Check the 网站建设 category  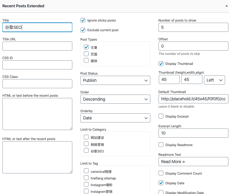point(86,137)
